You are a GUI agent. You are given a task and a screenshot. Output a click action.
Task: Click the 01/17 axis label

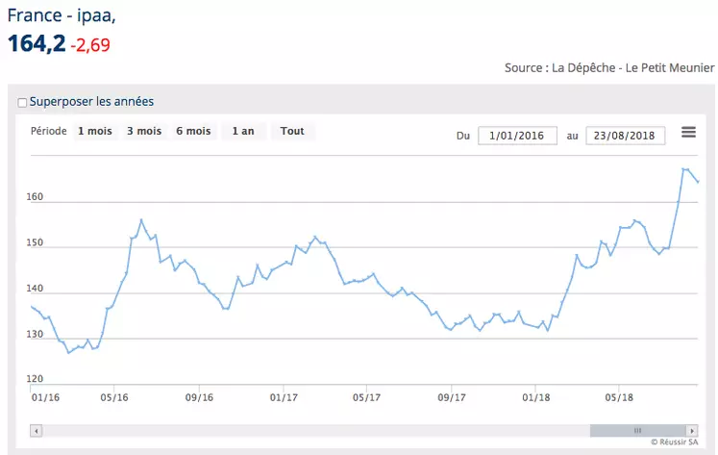[x=284, y=397]
